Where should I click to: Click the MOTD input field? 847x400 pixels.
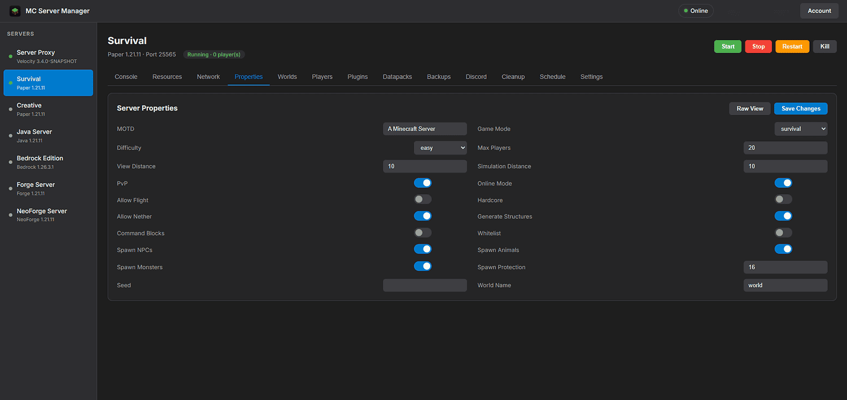(x=425, y=129)
